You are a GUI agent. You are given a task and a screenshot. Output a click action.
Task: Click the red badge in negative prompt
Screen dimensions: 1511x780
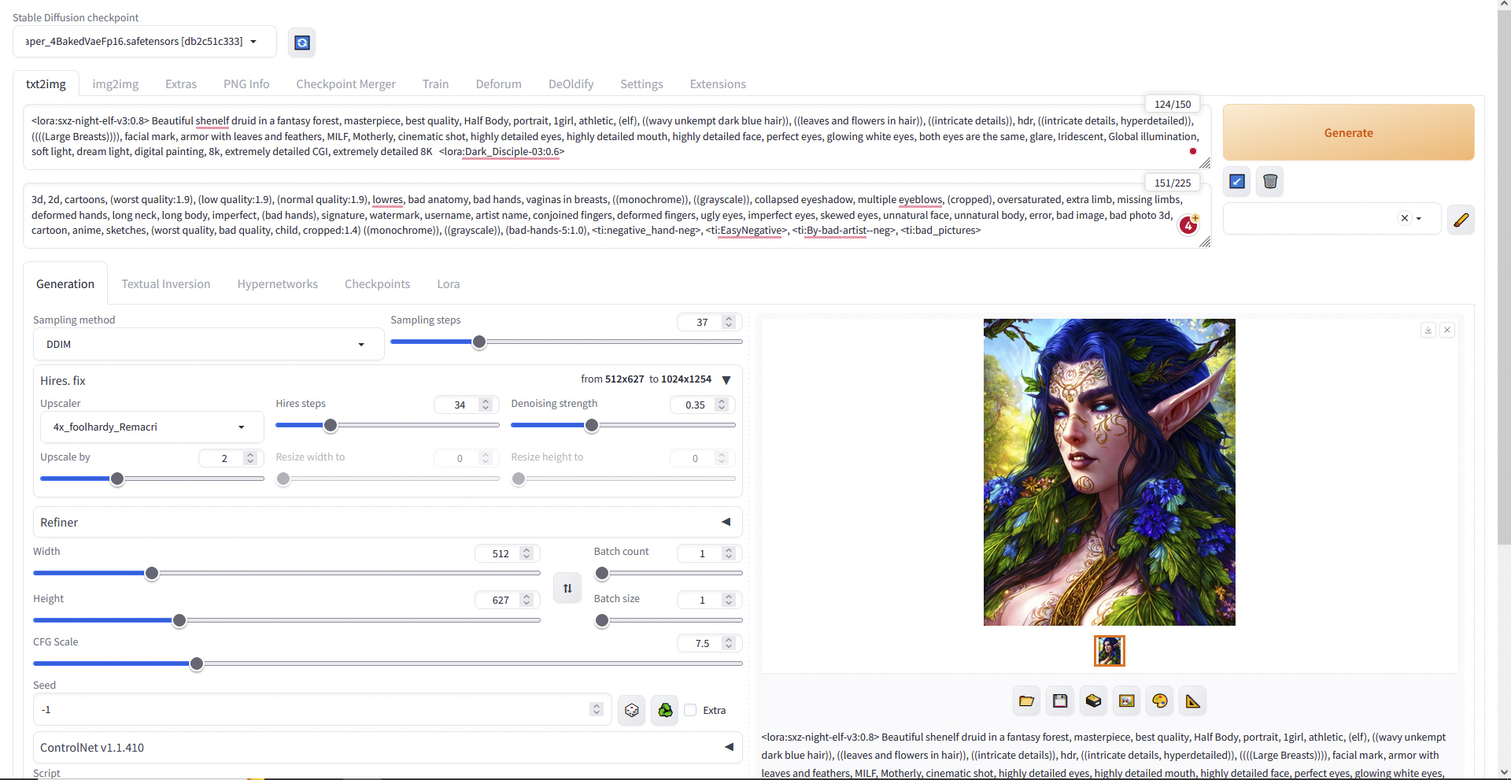[1188, 225]
